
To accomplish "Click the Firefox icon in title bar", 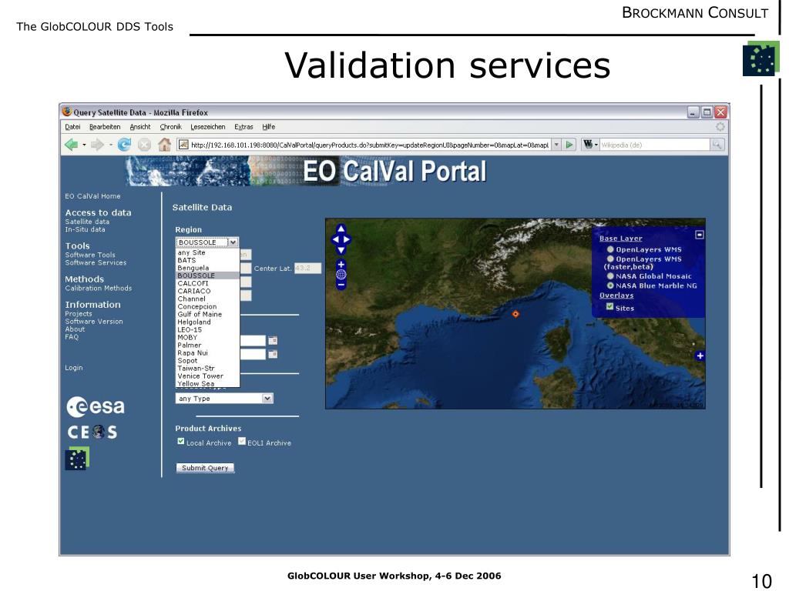I will (x=67, y=112).
